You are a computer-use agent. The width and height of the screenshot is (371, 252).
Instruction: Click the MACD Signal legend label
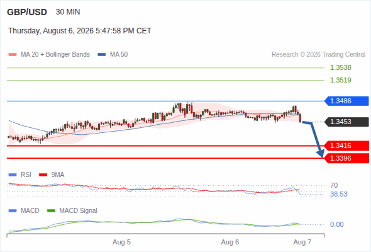[x=79, y=210]
